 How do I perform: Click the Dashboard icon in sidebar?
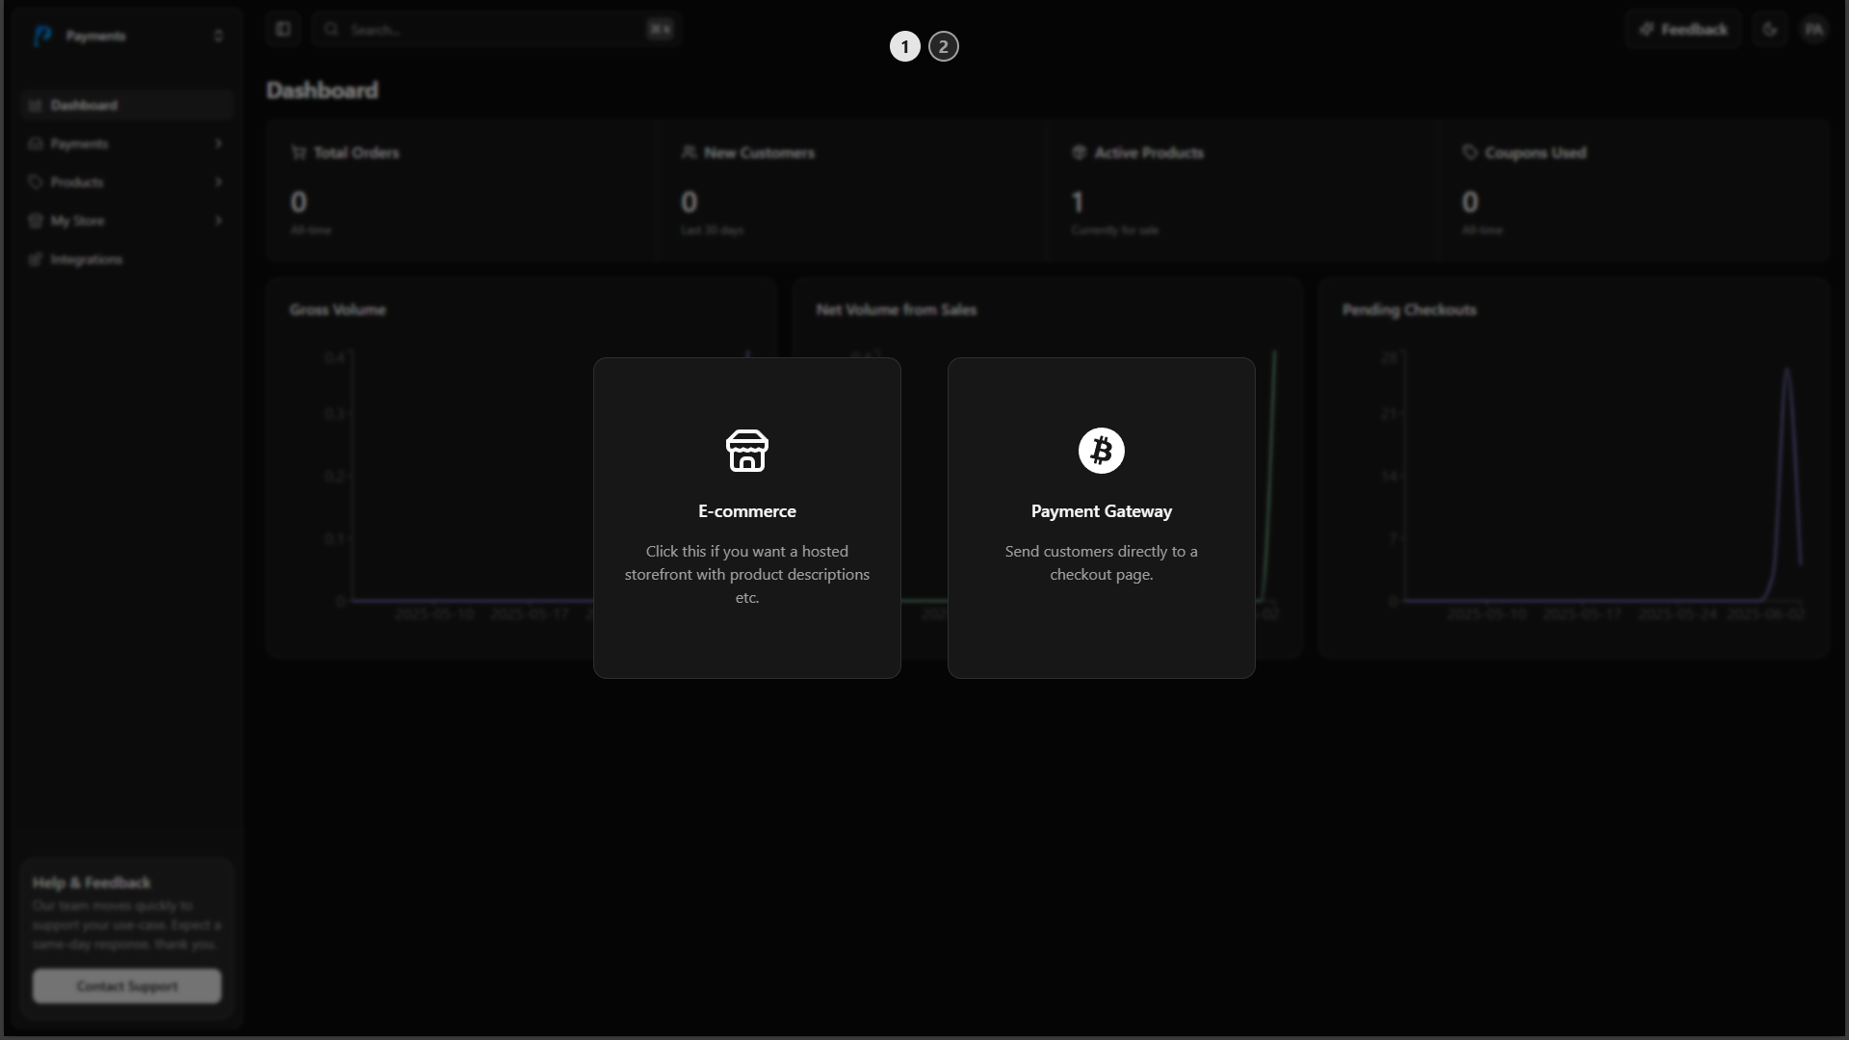[36, 105]
